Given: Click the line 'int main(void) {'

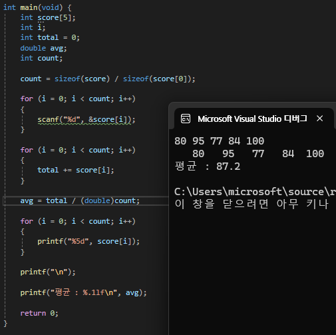Looking at the screenshot, I should (x=37, y=7).
